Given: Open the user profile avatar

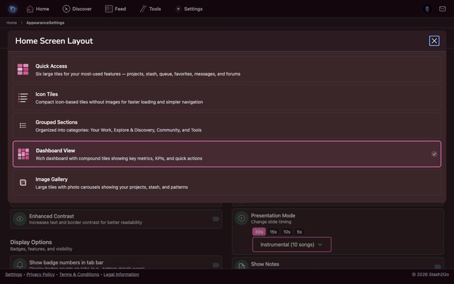Looking at the screenshot, I should point(427,9).
